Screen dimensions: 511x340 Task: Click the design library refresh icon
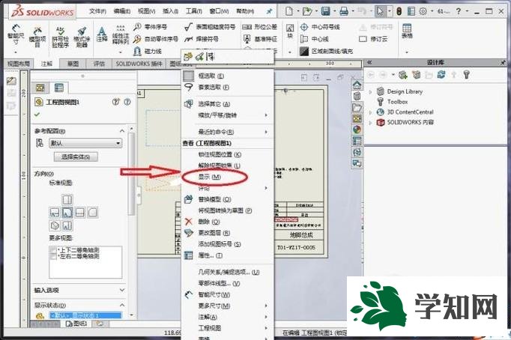click(x=441, y=75)
